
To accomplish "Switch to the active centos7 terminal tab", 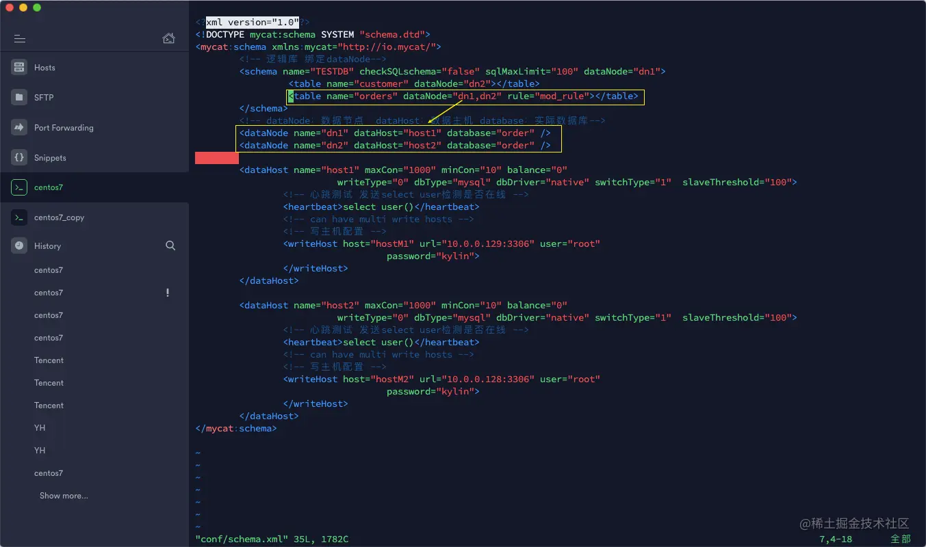I will pos(94,187).
